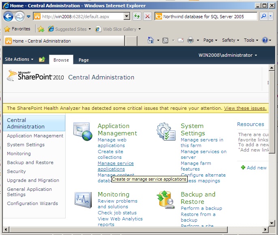Click the Navigate Up folder icon
The width and height of the screenshot is (278, 235).
(x=42, y=59)
